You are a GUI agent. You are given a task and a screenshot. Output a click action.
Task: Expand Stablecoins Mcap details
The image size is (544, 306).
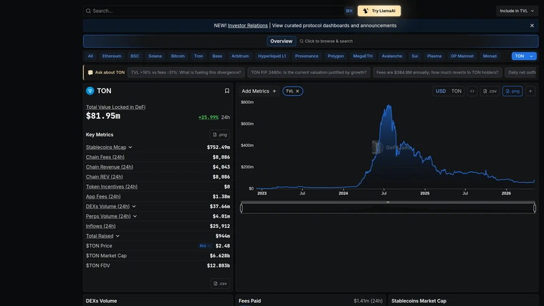130,148
